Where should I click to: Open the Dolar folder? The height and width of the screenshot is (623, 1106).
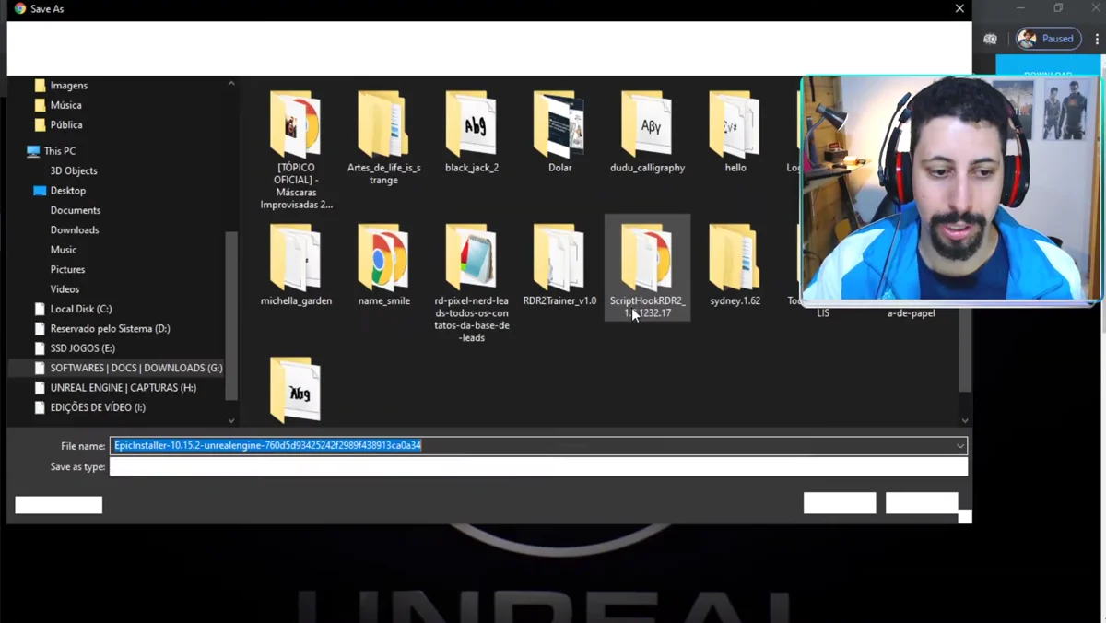(x=559, y=132)
